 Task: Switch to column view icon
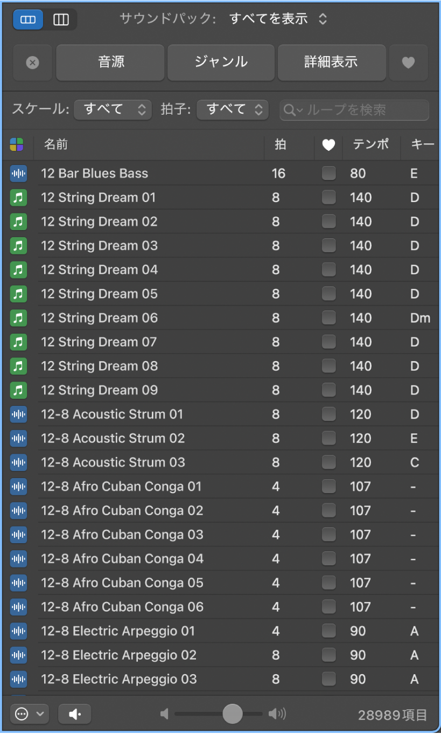[61, 20]
